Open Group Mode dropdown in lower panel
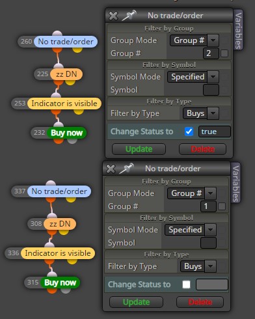The image size is (255, 319). pyautogui.click(x=192, y=193)
